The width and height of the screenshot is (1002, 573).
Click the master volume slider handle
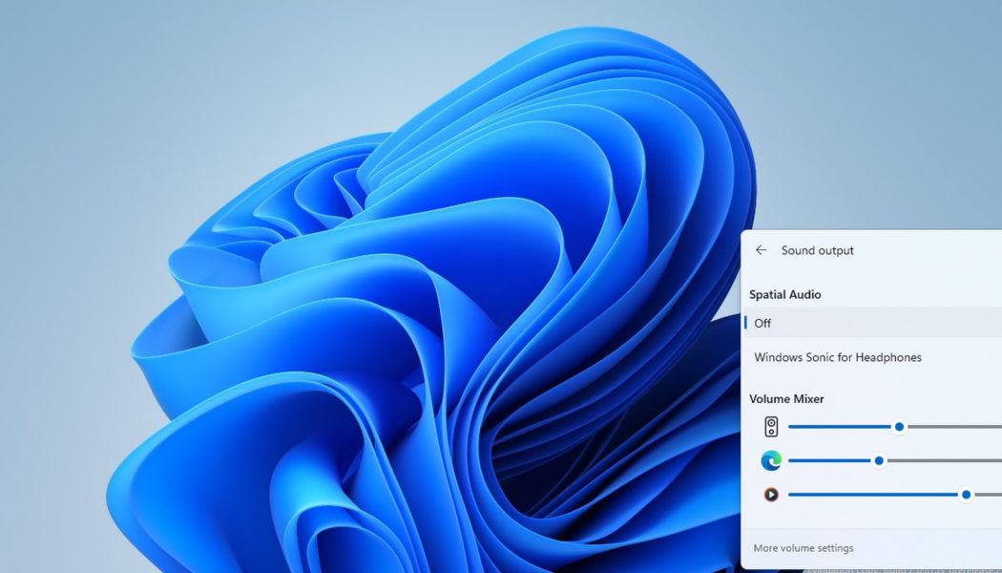click(x=898, y=427)
